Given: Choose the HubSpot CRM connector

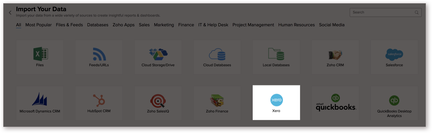Looking at the screenshot, I should point(99,103).
